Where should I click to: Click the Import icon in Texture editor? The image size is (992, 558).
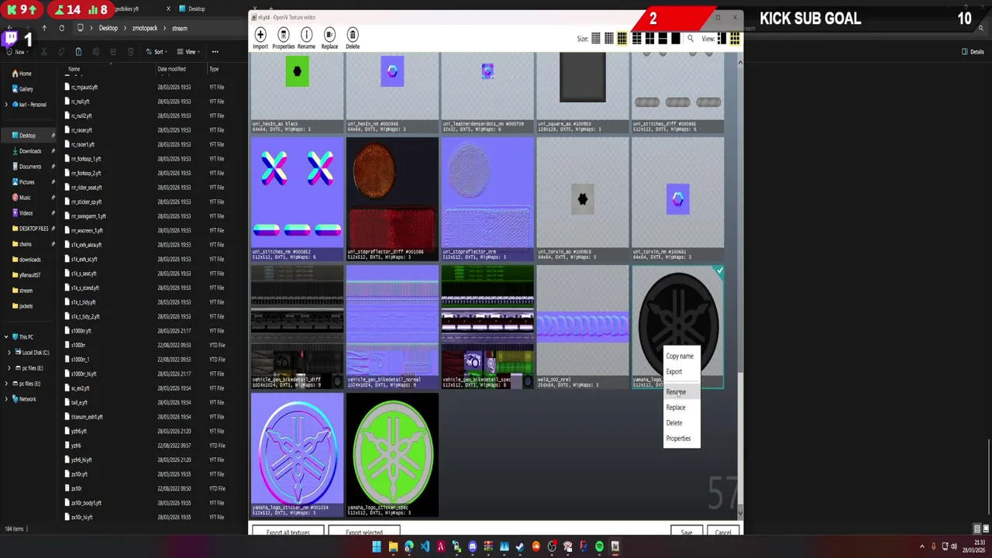click(x=260, y=35)
